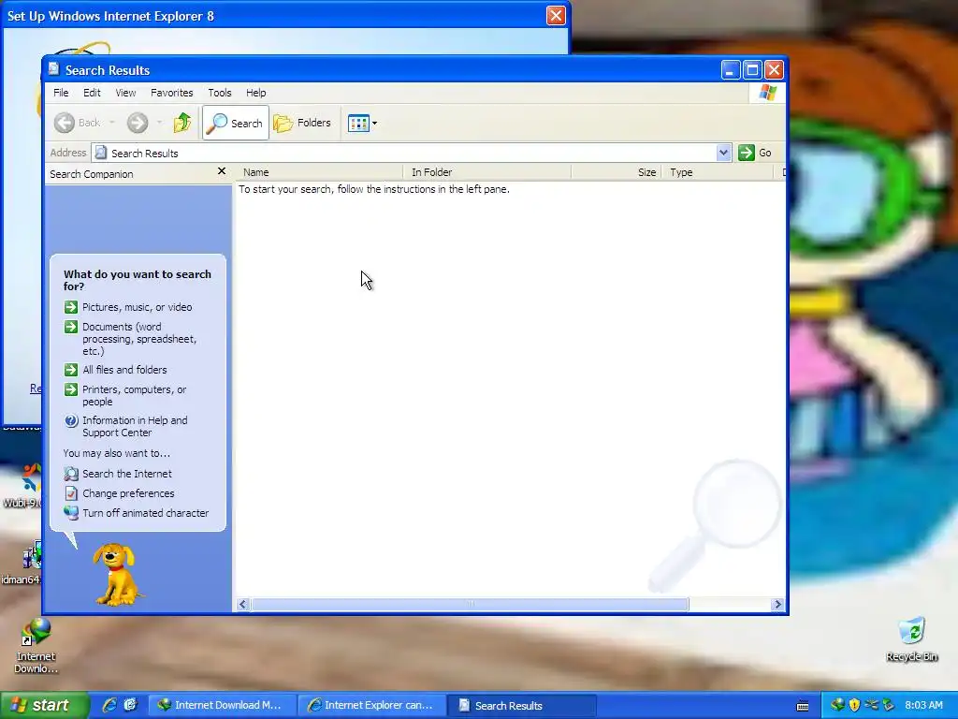
Task: Sort results by Size column
Action: pos(617,172)
